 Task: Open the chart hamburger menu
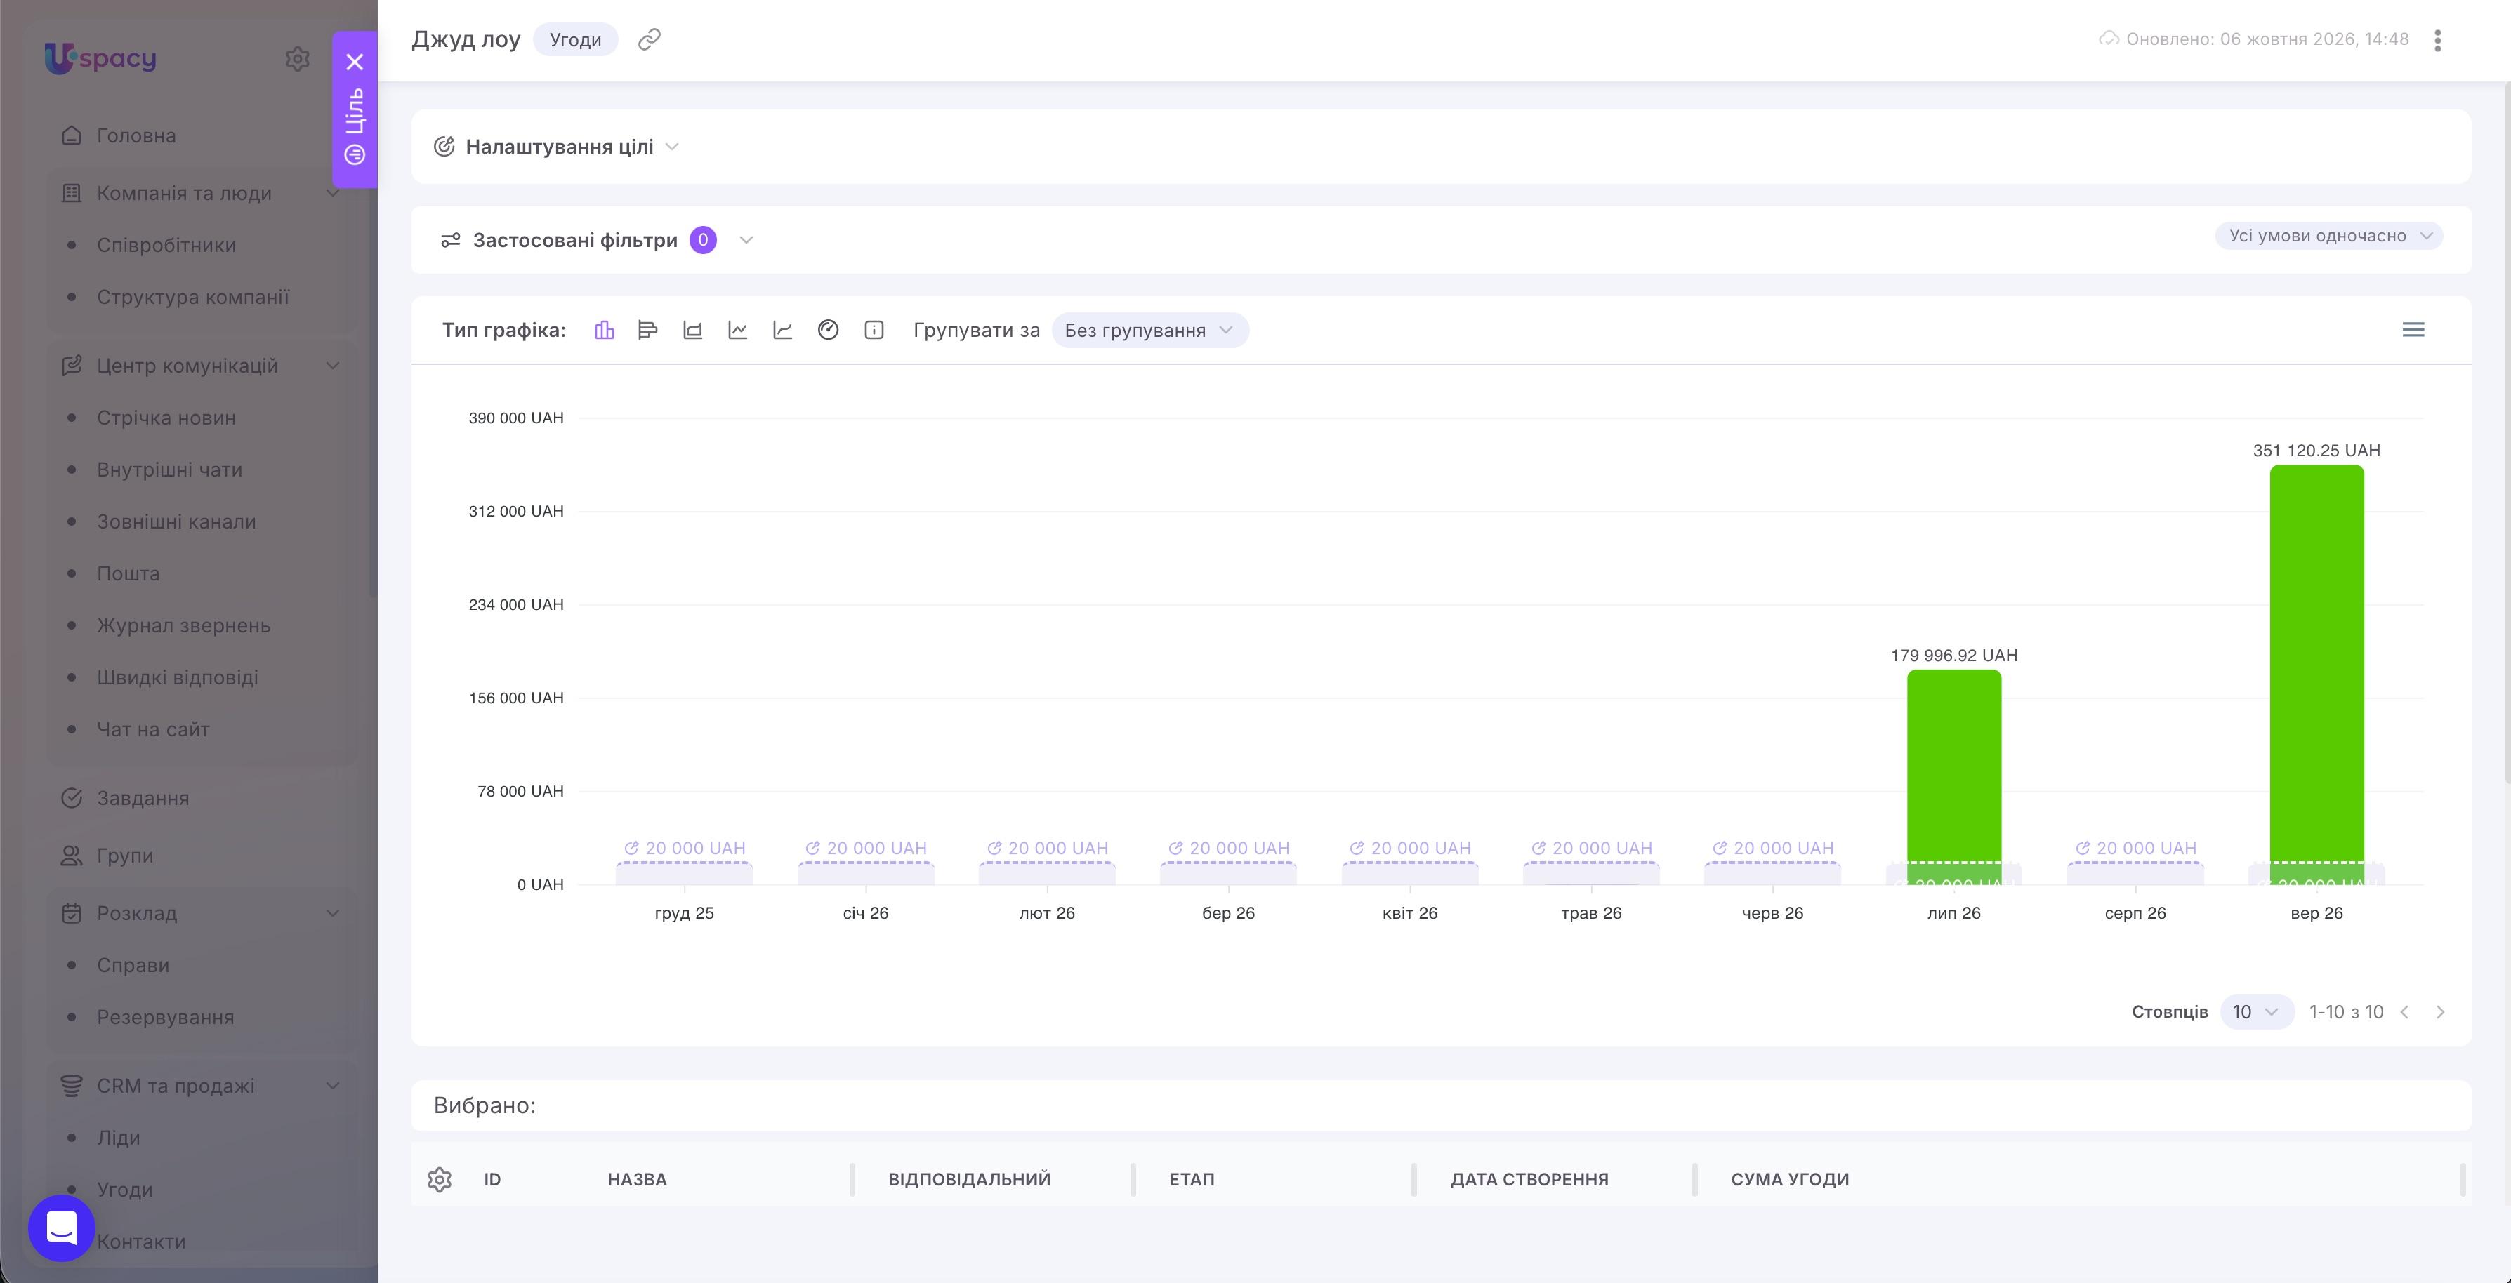coord(2413,329)
